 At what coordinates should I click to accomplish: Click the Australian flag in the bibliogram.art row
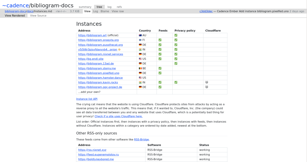pyautogui.click(x=140, y=35)
